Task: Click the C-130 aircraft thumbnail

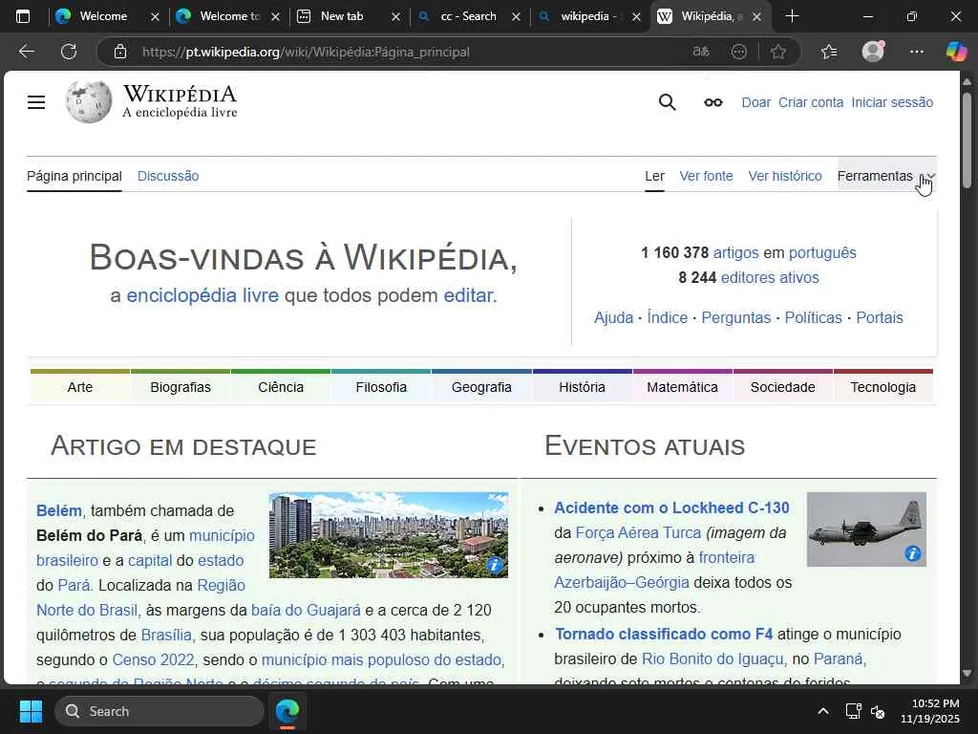Action: [866, 529]
